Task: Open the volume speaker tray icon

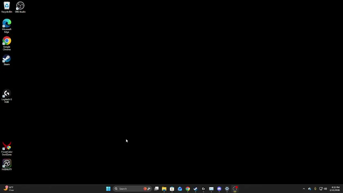Action: click(325, 189)
